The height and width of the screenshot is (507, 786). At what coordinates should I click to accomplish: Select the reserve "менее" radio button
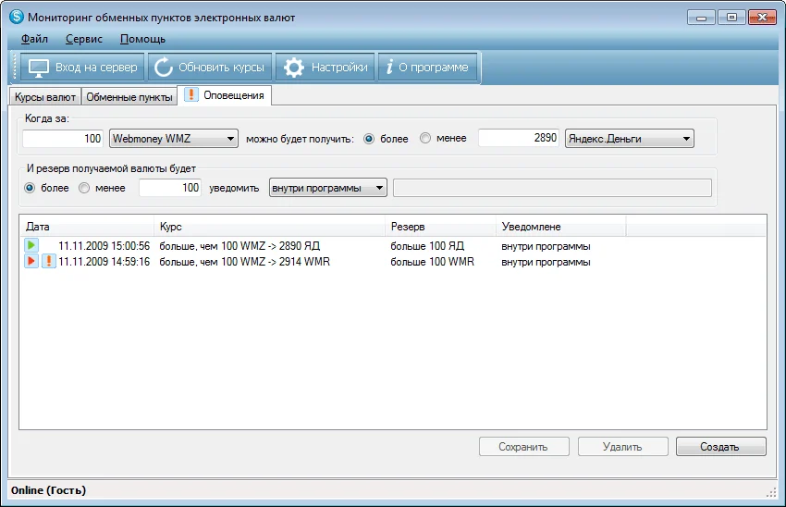85,188
